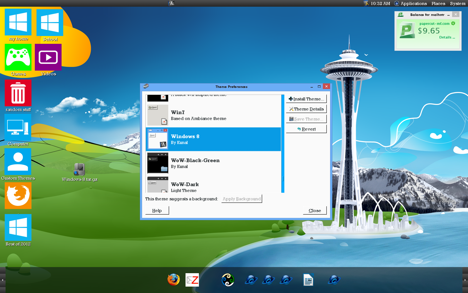
Task: Open the Videos desktop tile
Action: pos(48,57)
